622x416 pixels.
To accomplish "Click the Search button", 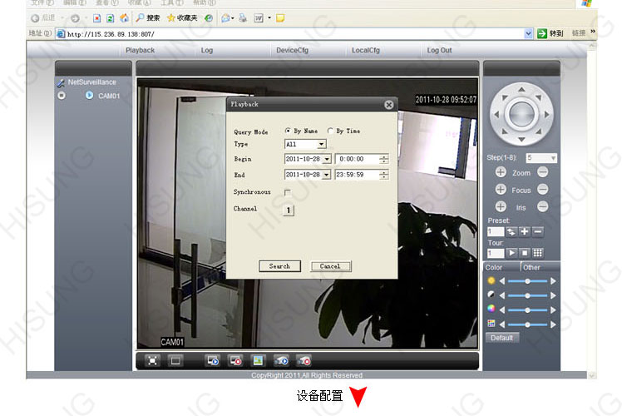I will coord(279,266).
